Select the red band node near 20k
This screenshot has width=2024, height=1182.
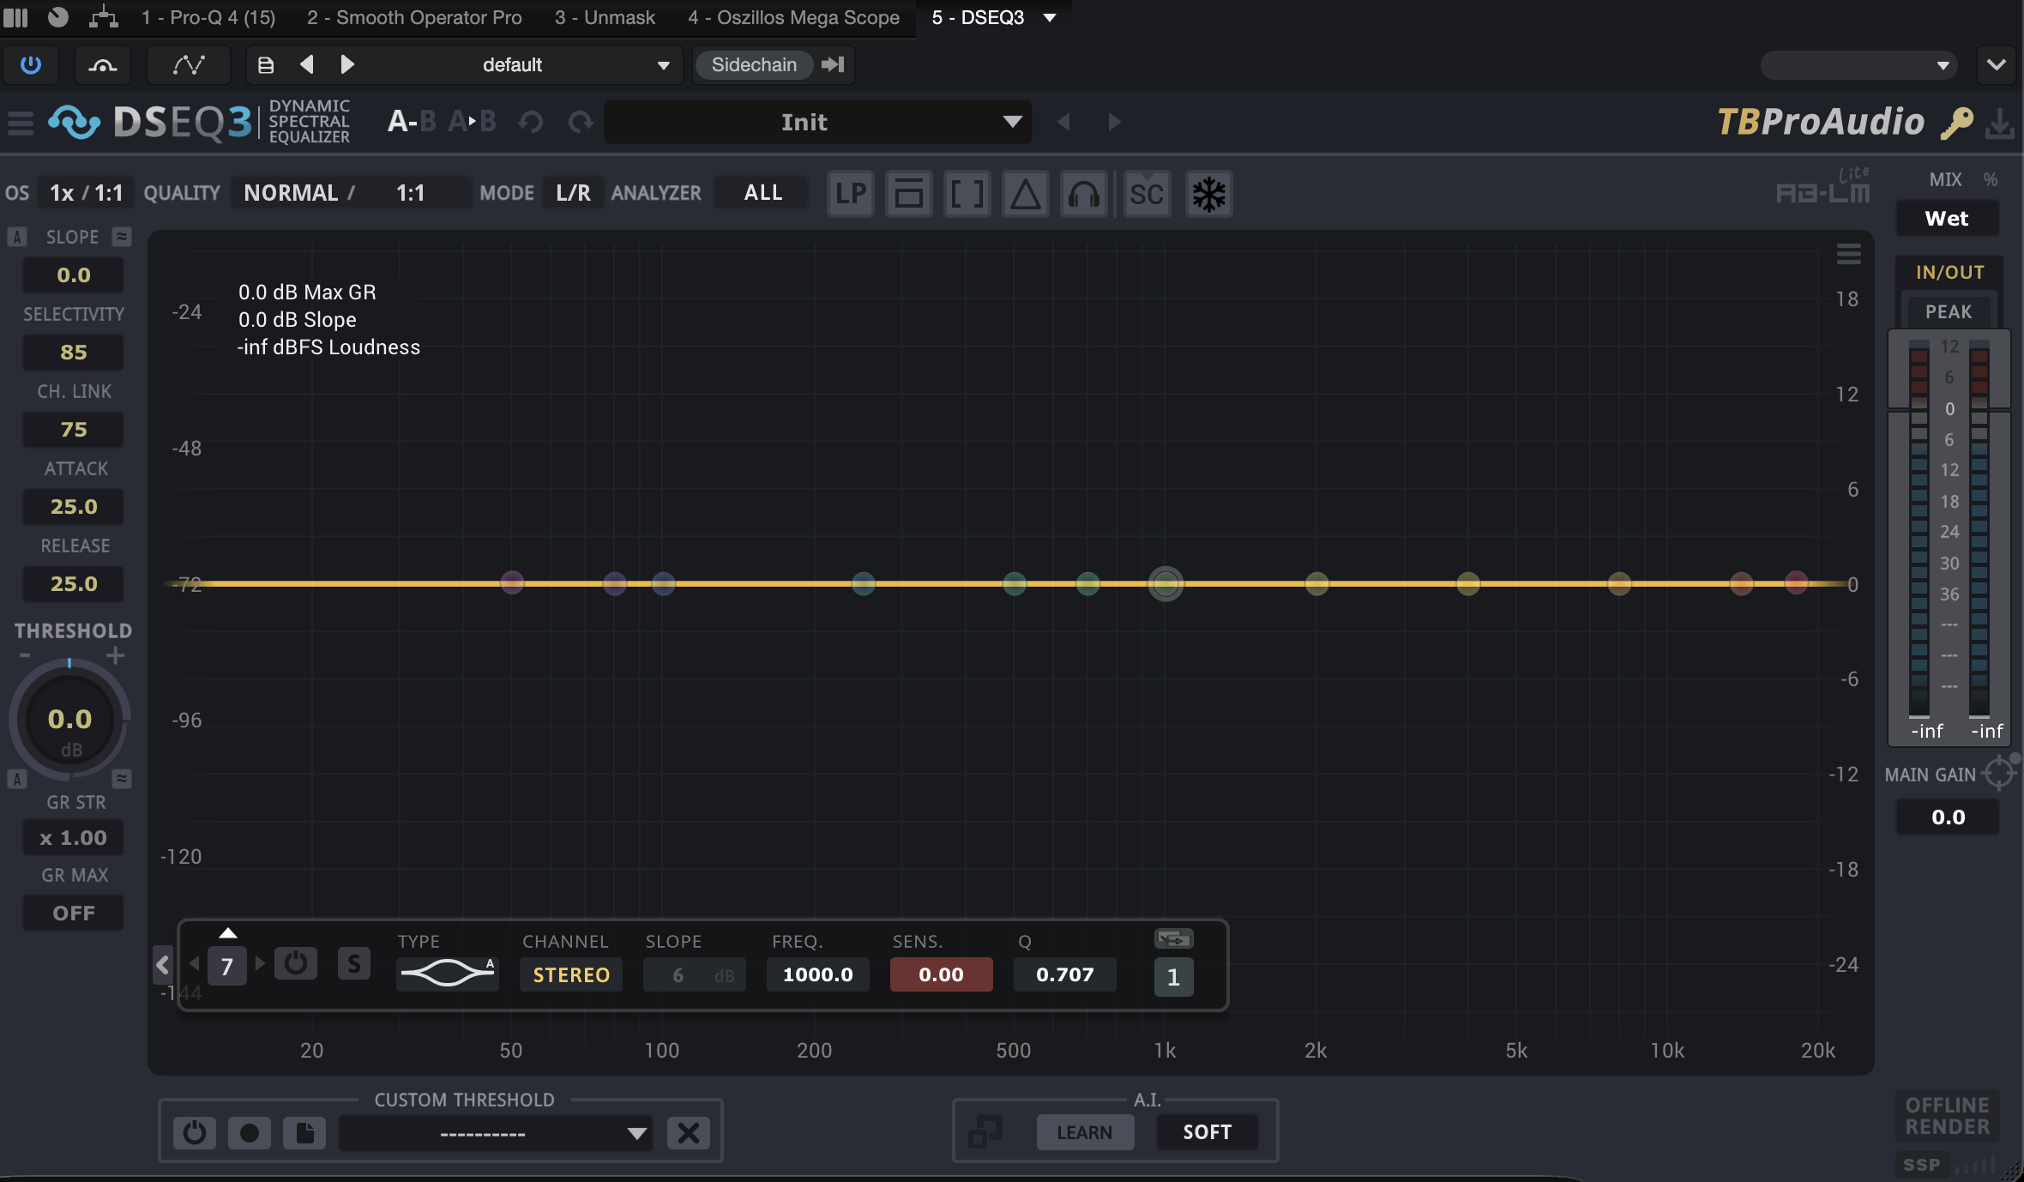(1796, 583)
